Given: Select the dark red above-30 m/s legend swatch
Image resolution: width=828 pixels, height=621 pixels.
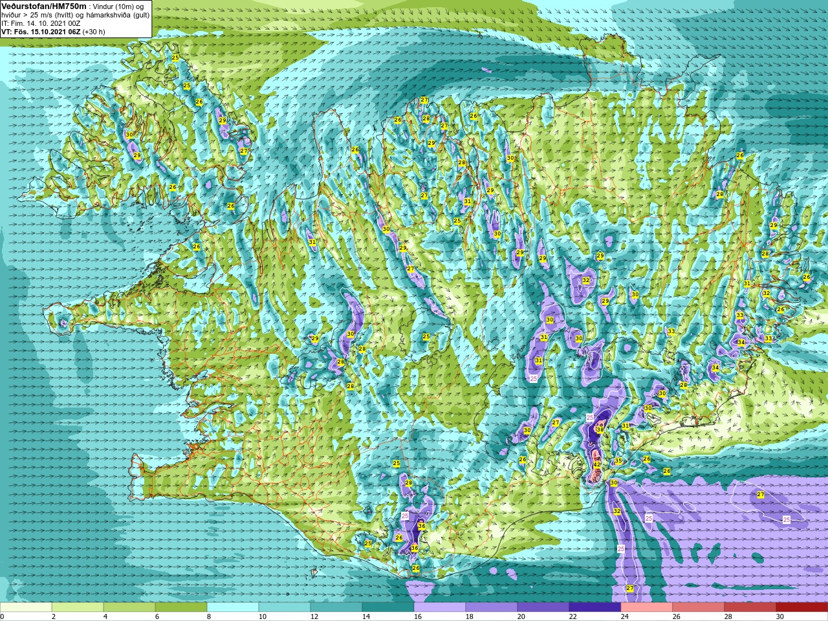Looking at the screenshot, I should (x=802, y=607).
